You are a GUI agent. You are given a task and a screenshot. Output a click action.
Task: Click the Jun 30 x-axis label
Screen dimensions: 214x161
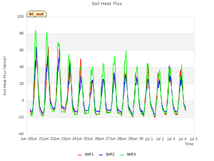[138, 139]
